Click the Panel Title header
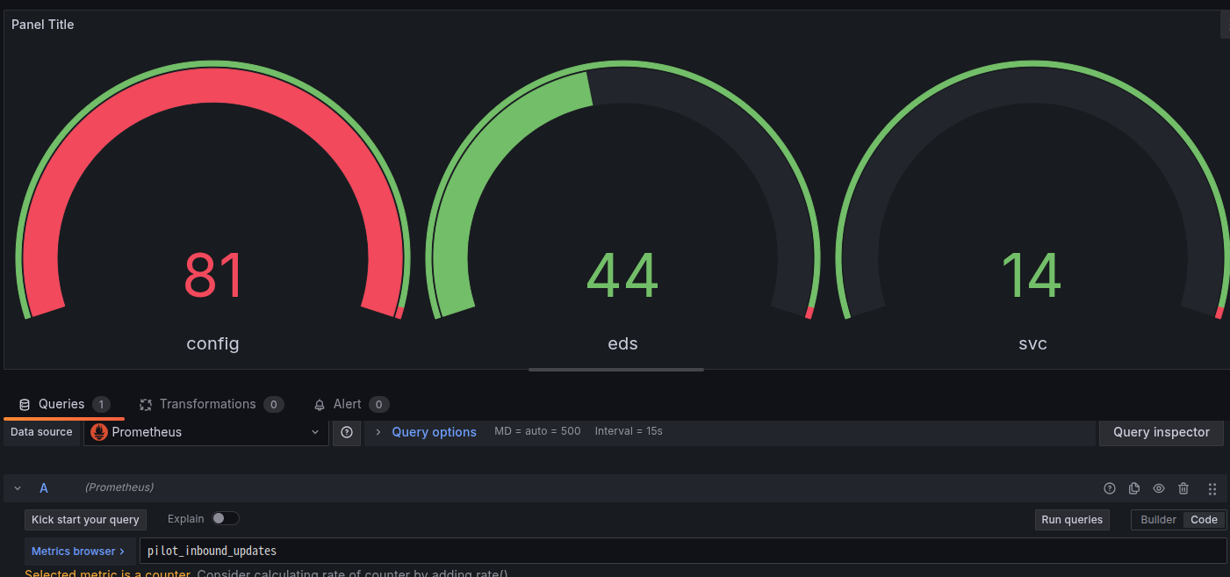This screenshot has height=577, width=1230. tap(43, 25)
